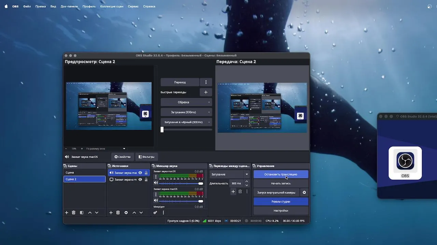Image resolution: width=437 pixels, height=245 pixels.
Task: Open the Сервис menu
Action: coord(133,6)
